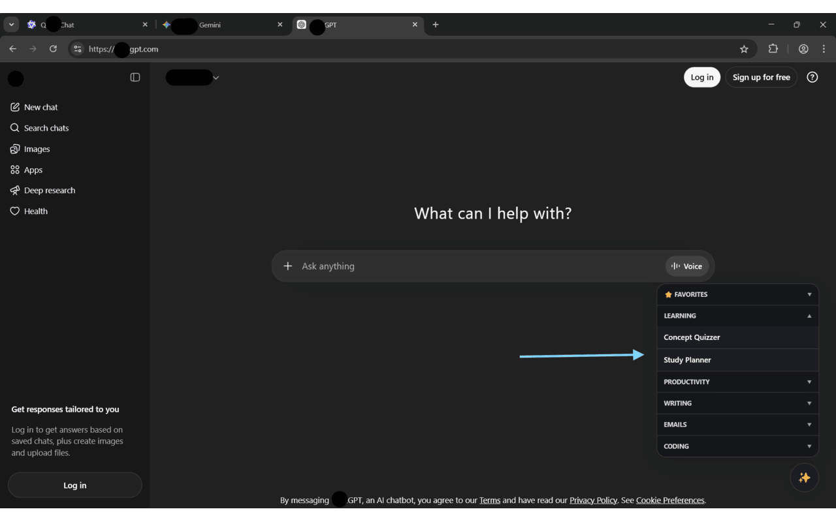Select the Study Planner prompt

pos(737,360)
